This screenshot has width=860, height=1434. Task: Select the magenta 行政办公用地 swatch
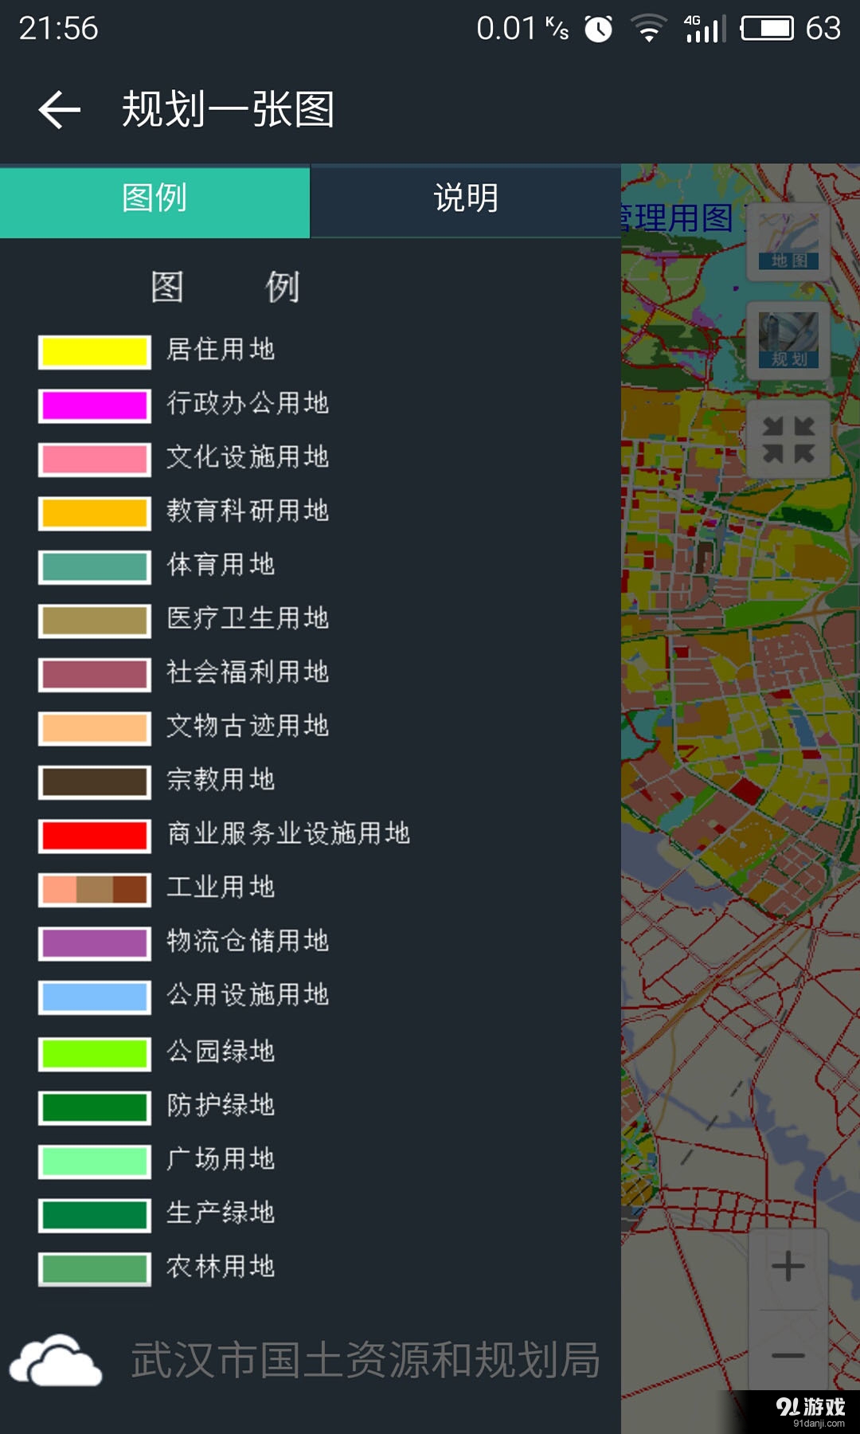coord(95,406)
